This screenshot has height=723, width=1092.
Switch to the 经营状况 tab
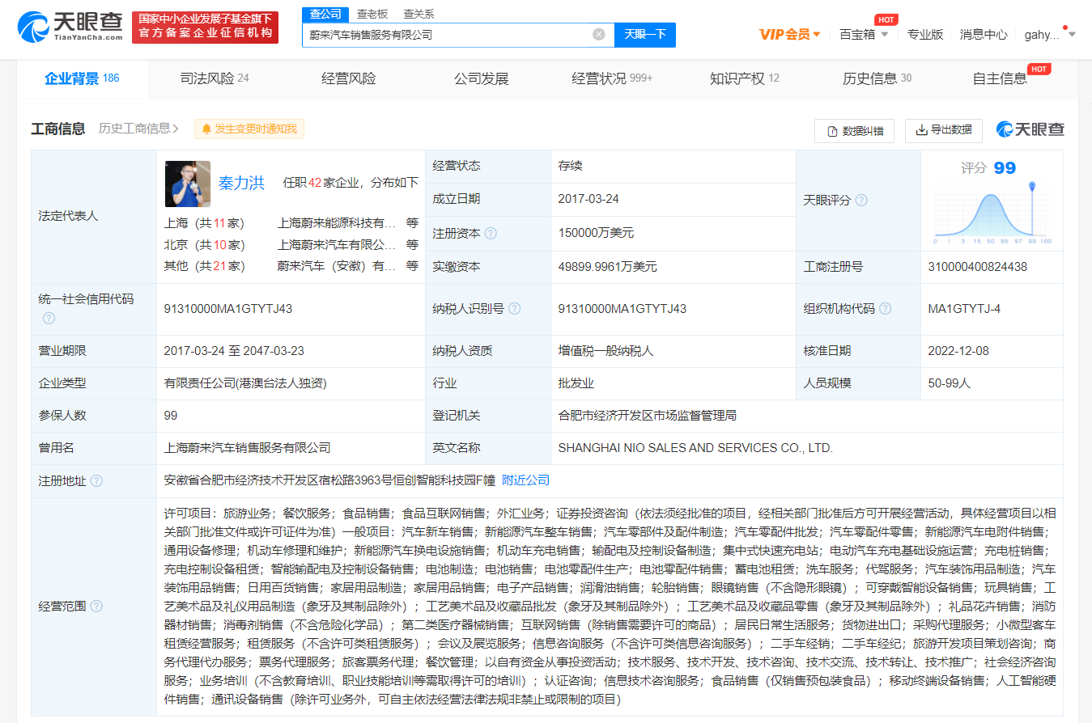(x=612, y=78)
